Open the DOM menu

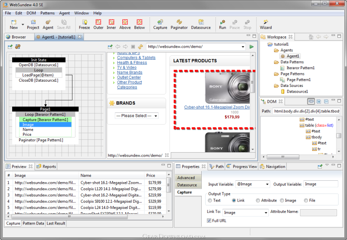click(31, 13)
